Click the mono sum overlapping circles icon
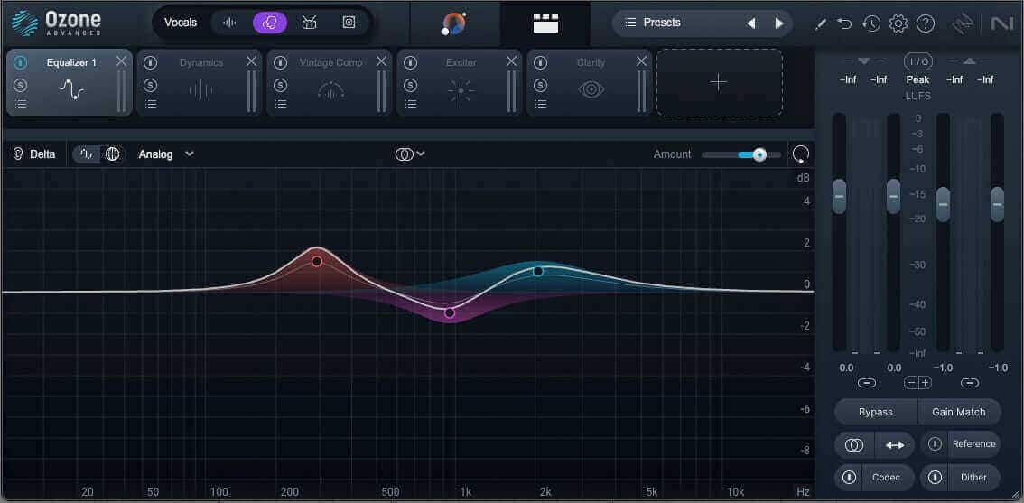Image resolution: width=1024 pixels, height=503 pixels. point(854,445)
